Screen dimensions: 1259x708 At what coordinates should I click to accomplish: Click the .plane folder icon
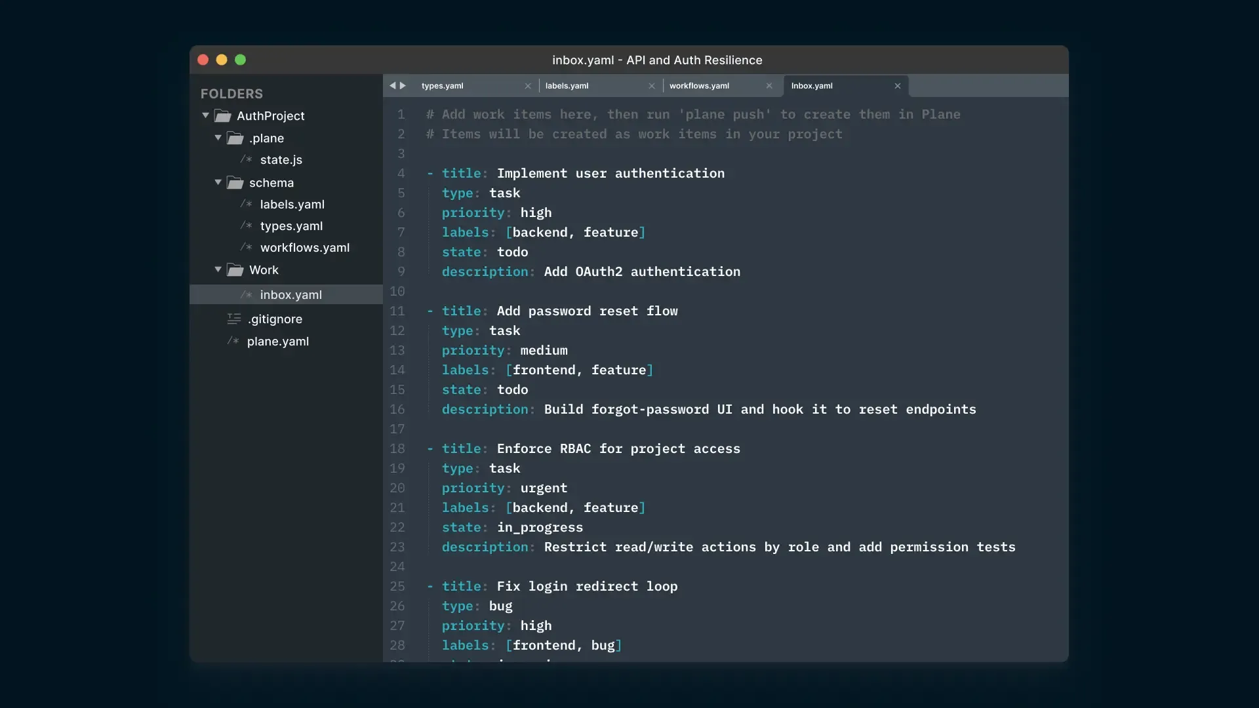235,138
